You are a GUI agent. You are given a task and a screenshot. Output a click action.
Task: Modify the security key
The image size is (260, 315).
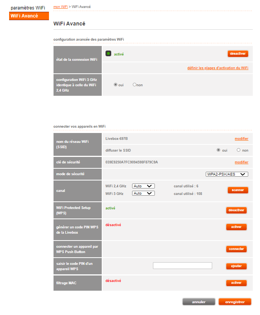(241, 162)
